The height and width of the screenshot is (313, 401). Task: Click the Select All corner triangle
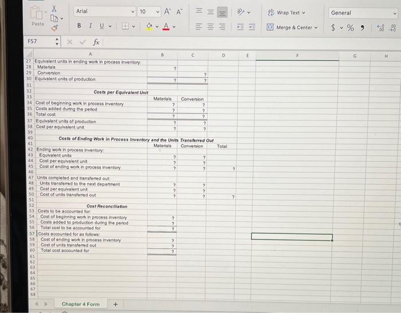click(29, 54)
